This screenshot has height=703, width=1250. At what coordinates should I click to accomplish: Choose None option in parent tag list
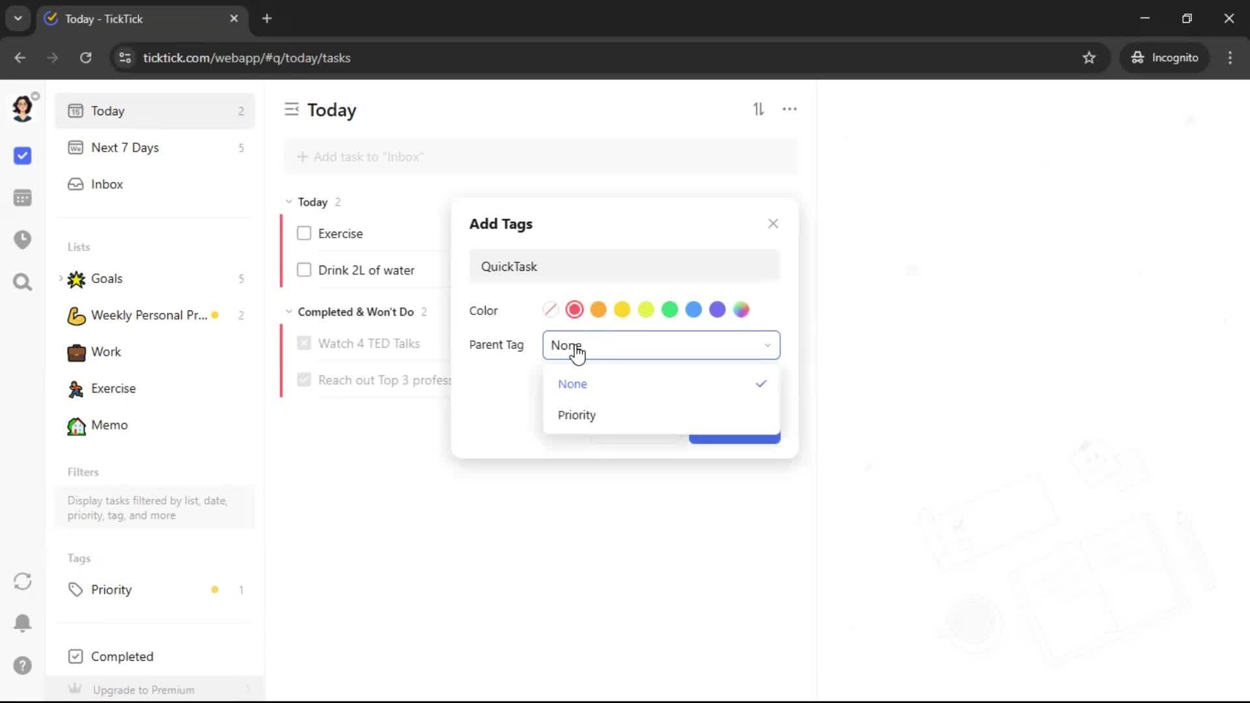573,384
